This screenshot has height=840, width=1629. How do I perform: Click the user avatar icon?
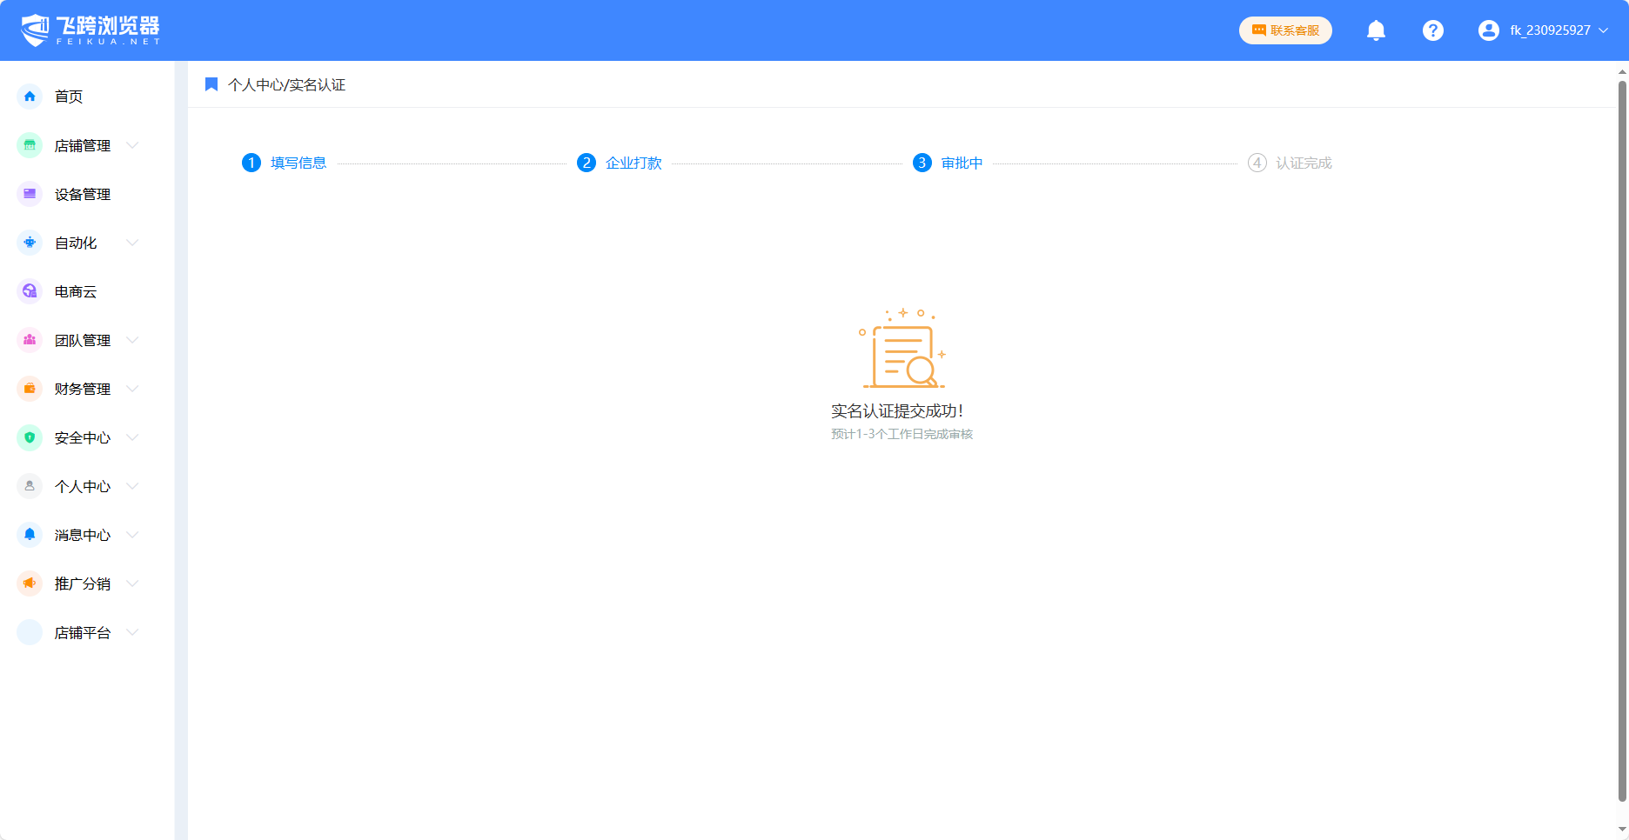tap(1488, 30)
